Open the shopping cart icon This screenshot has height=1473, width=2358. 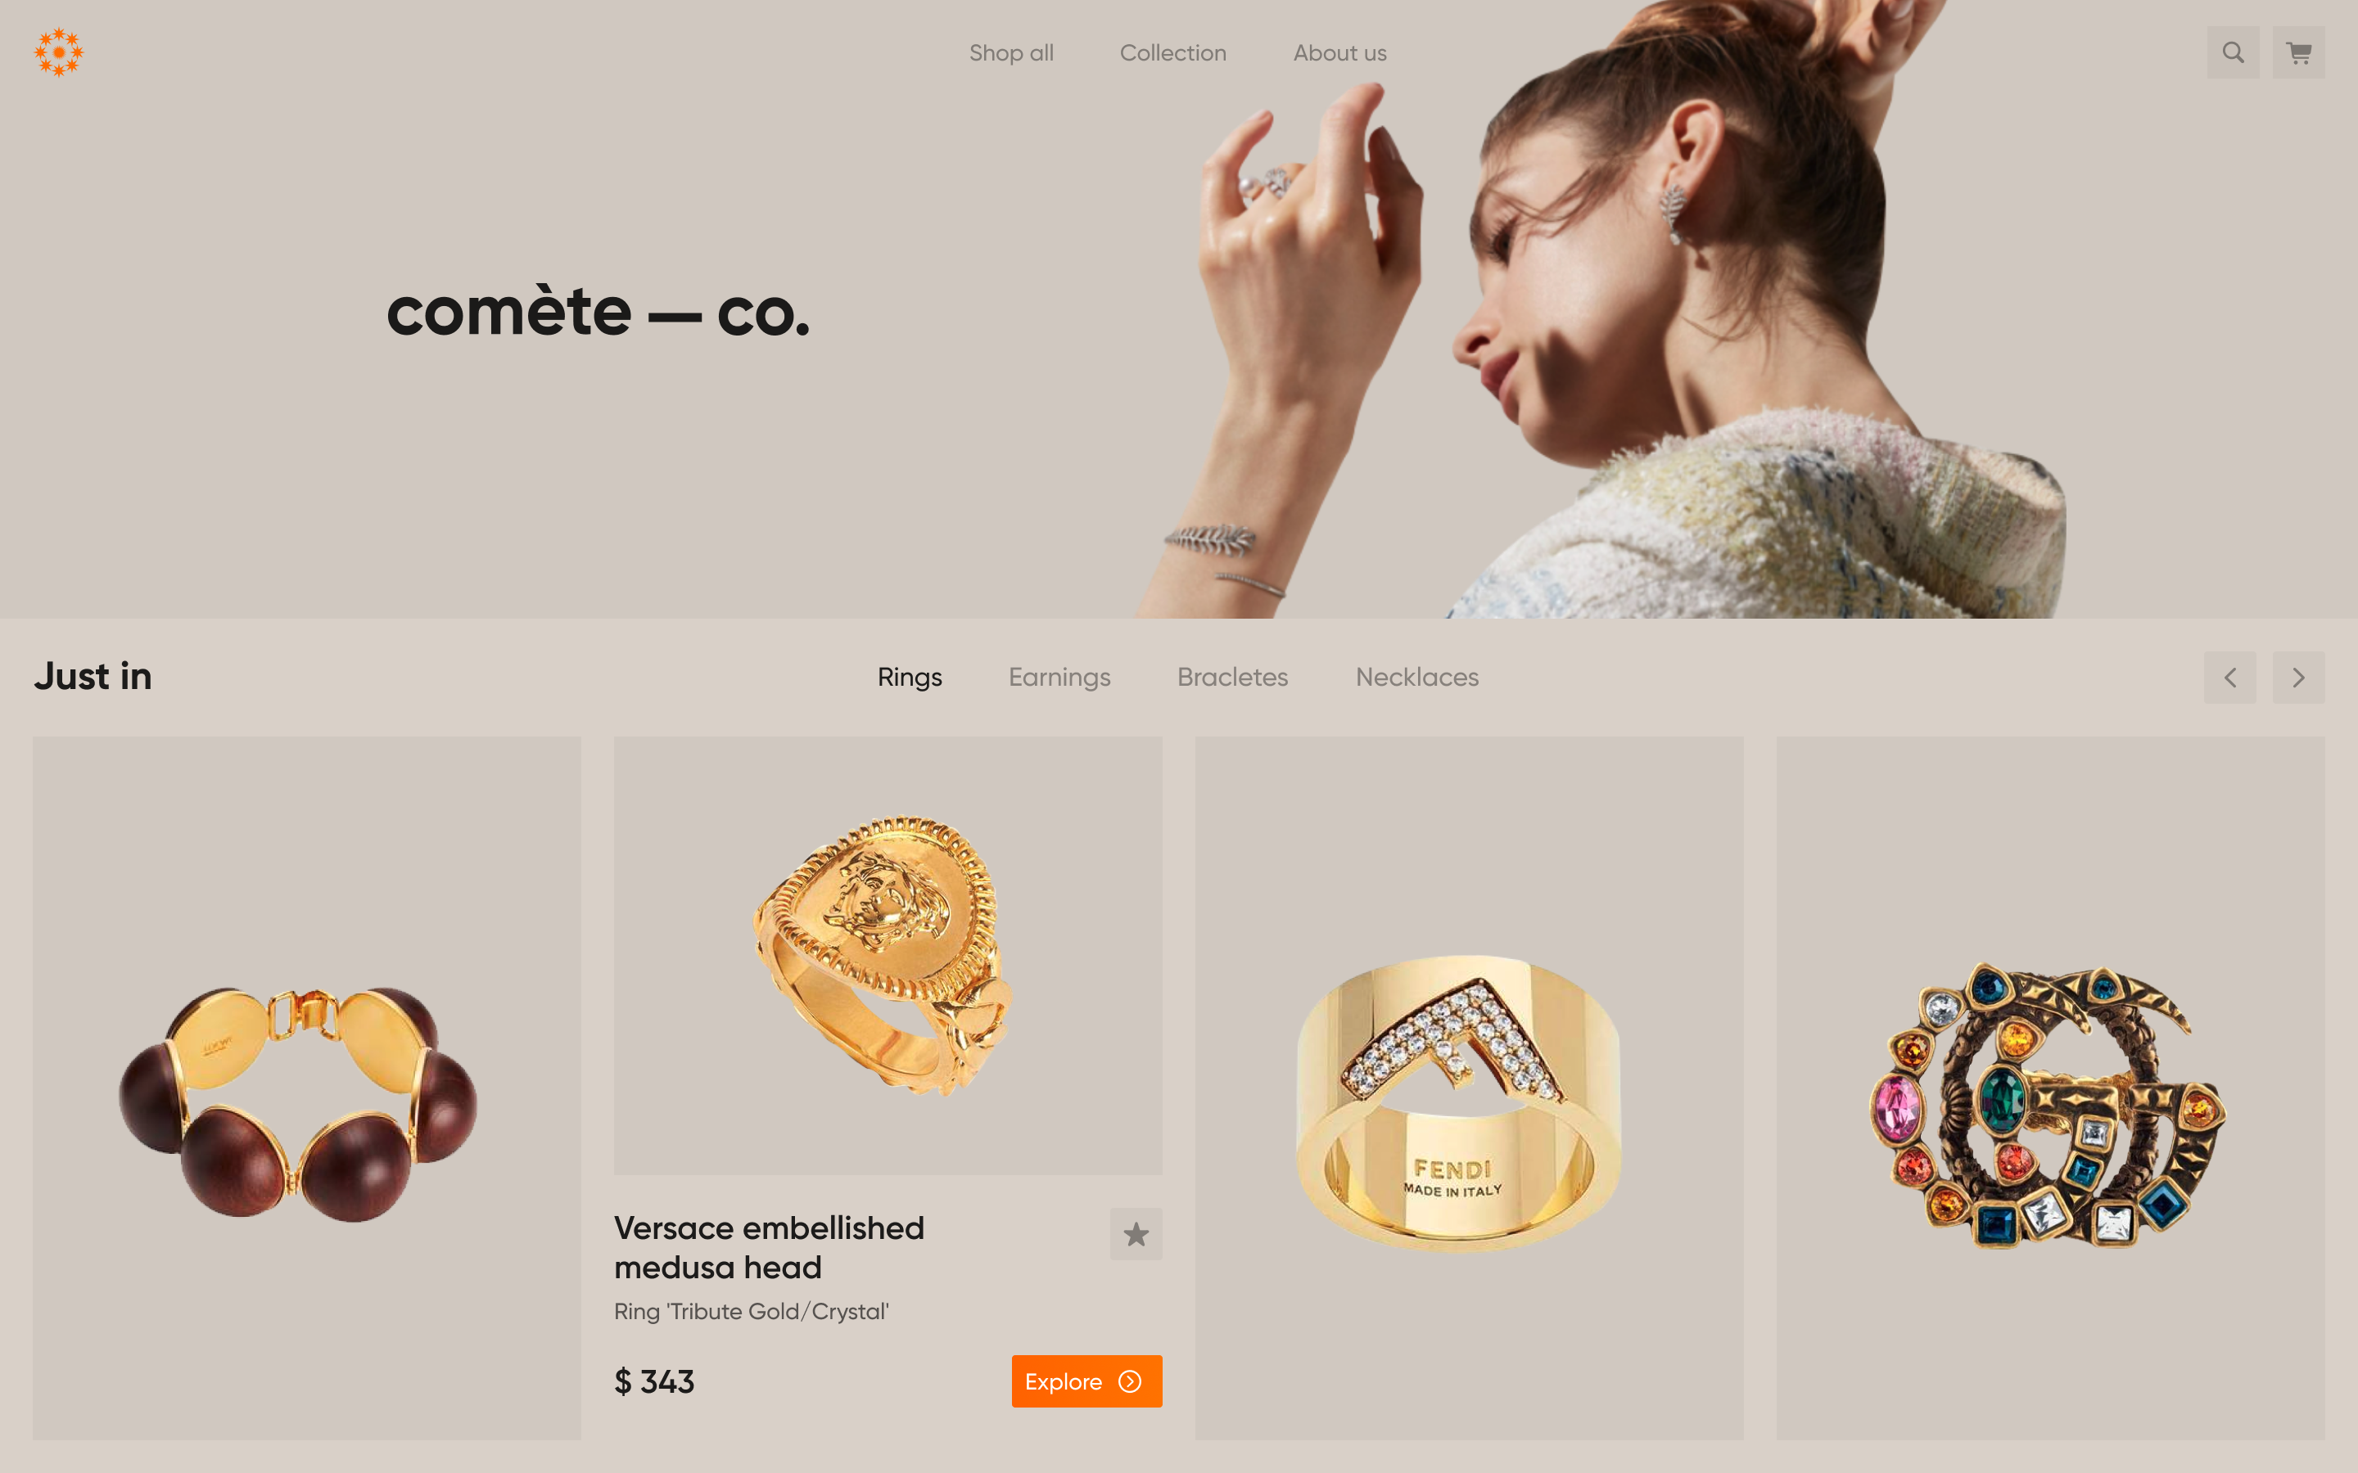(x=2298, y=52)
